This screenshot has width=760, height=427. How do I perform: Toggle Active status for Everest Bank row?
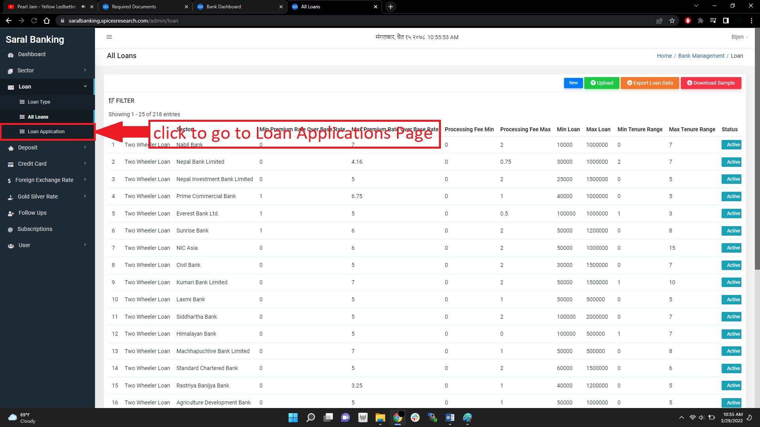tap(733, 213)
